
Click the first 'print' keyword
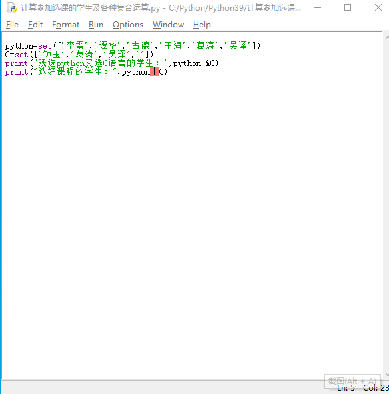(x=17, y=63)
